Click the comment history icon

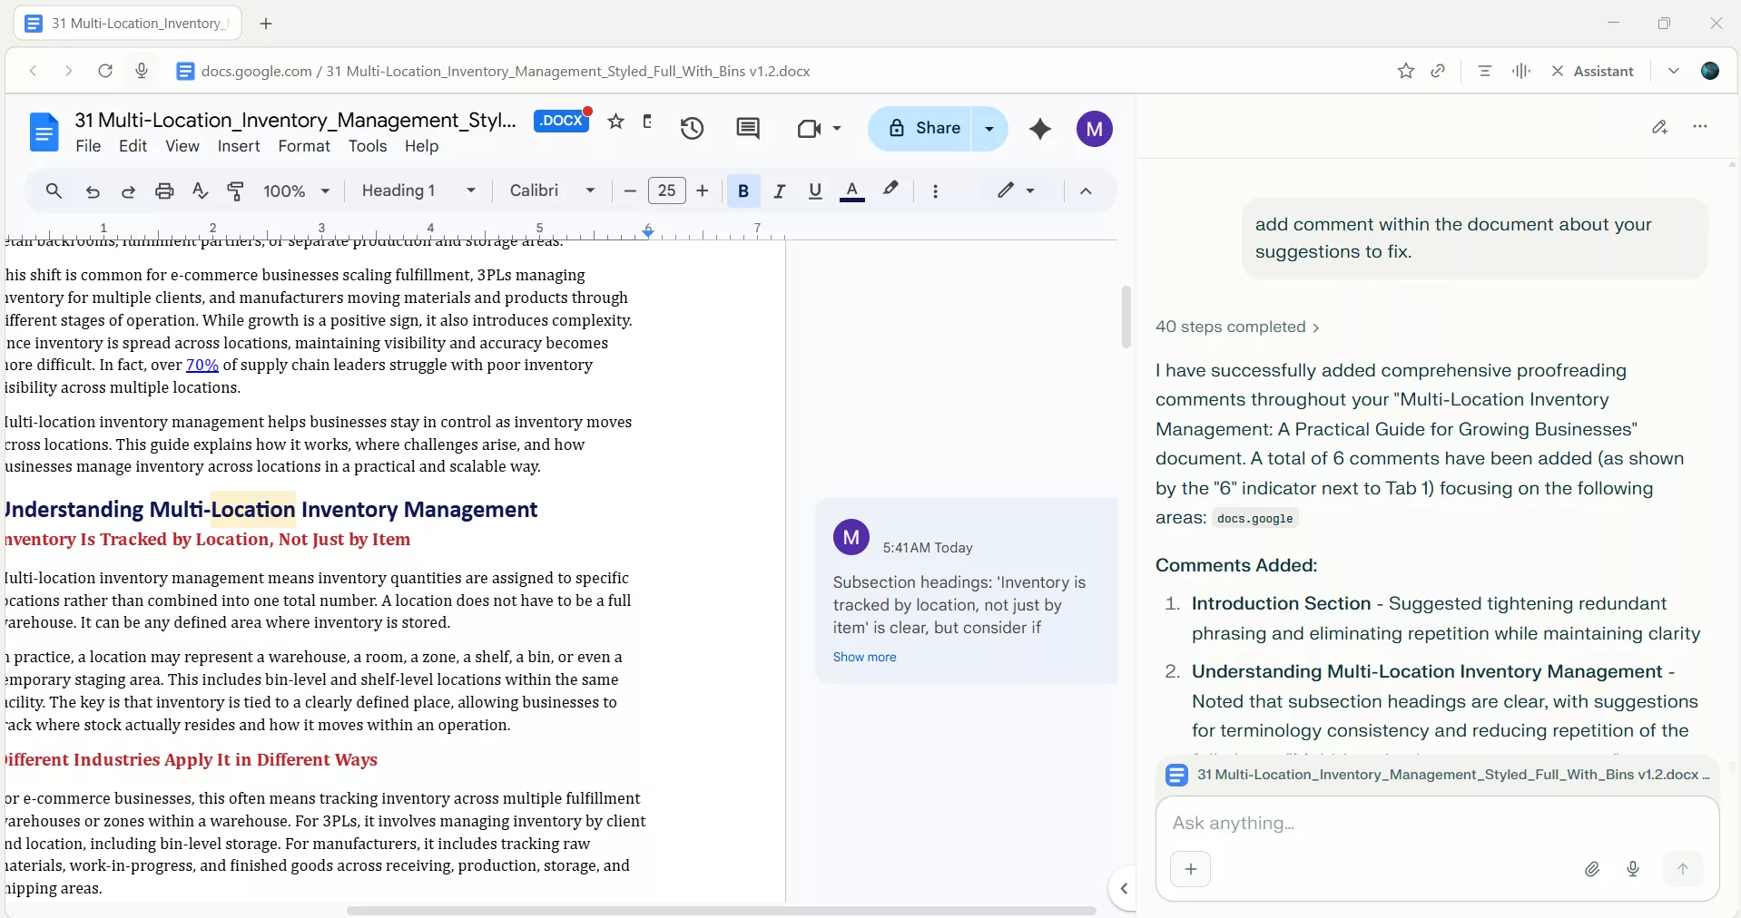tap(748, 129)
